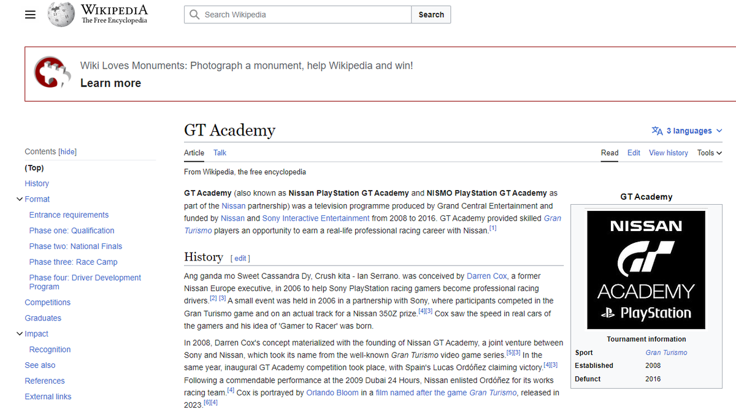
Task: Go to References in contents
Action: (45, 381)
